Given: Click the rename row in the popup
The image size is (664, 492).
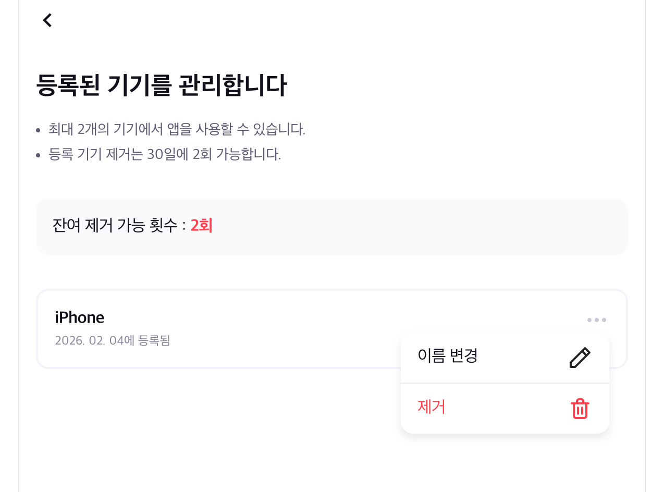Looking at the screenshot, I should click(505, 357).
